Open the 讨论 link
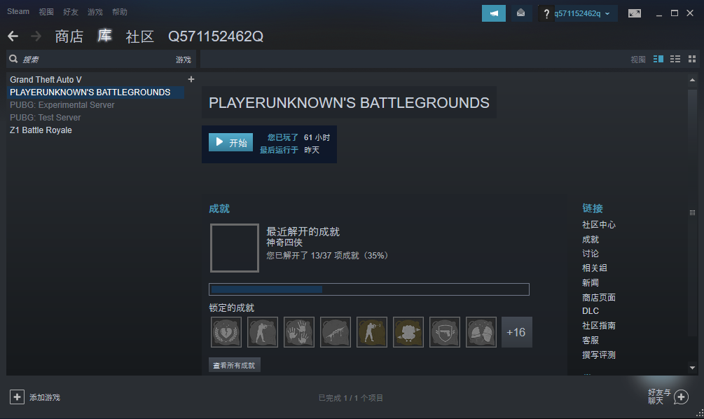 591,253
